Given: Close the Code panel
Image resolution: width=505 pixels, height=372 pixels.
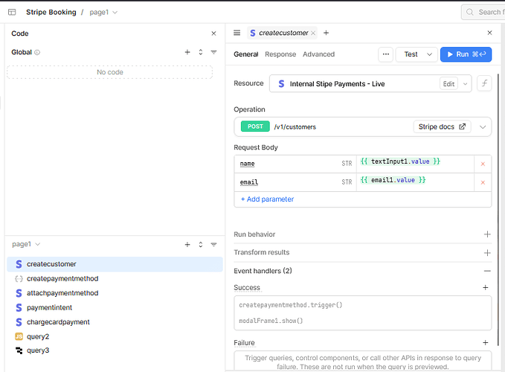Looking at the screenshot, I should pos(213,33).
